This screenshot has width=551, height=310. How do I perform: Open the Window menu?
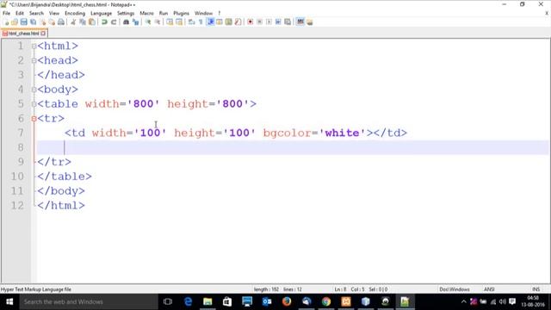pos(203,13)
